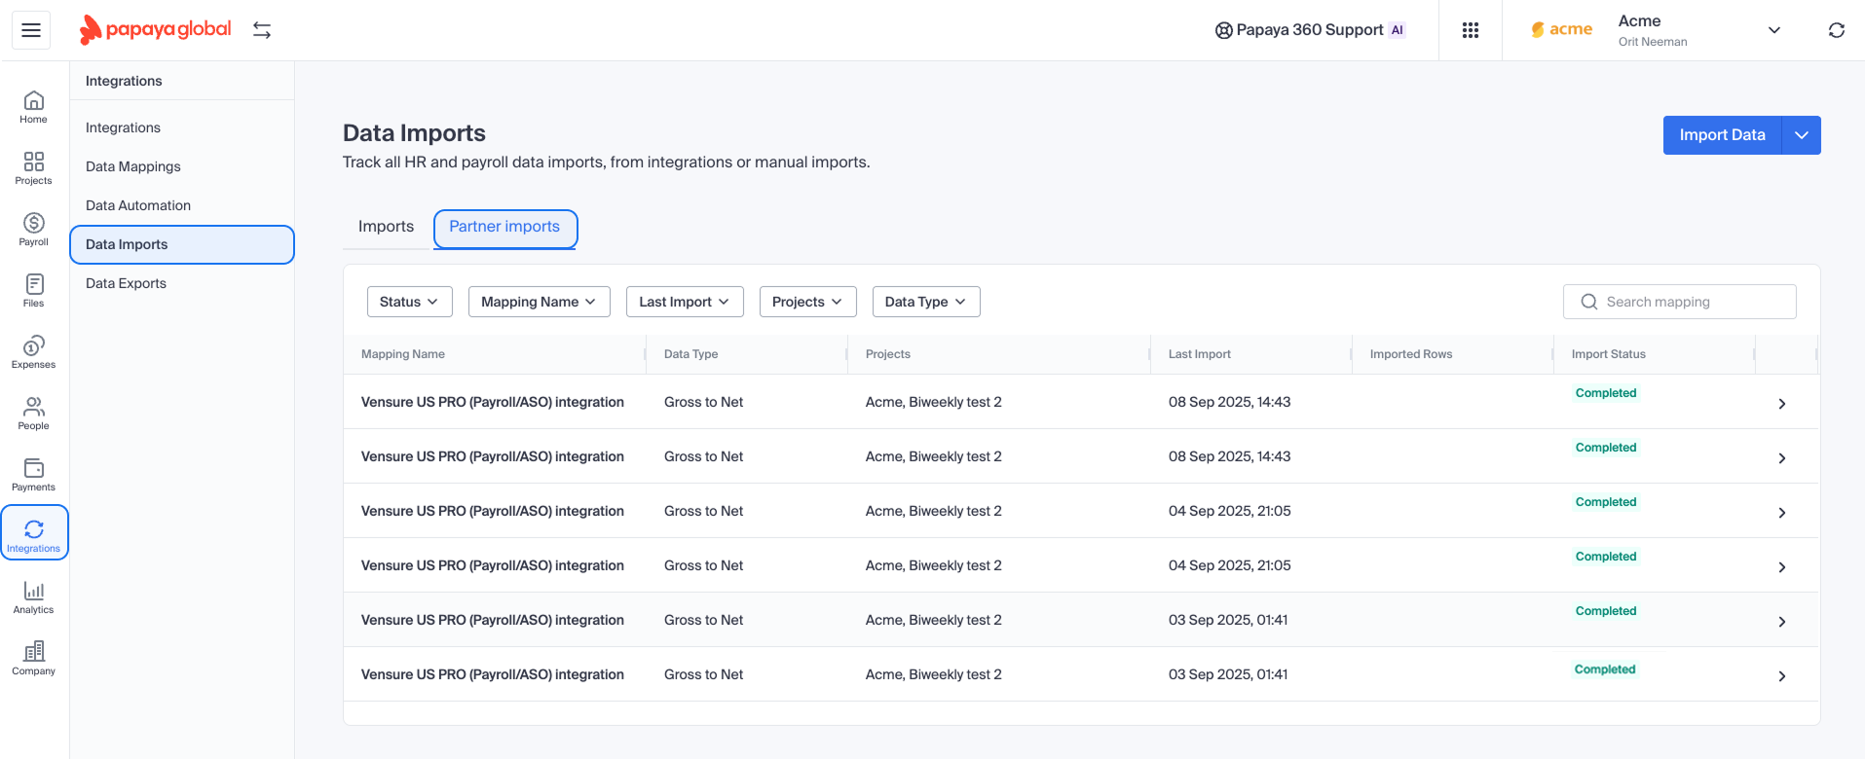Viewport: 1865px width, 759px height.
Task: Open Data Exports in the submenu
Action: tap(126, 283)
